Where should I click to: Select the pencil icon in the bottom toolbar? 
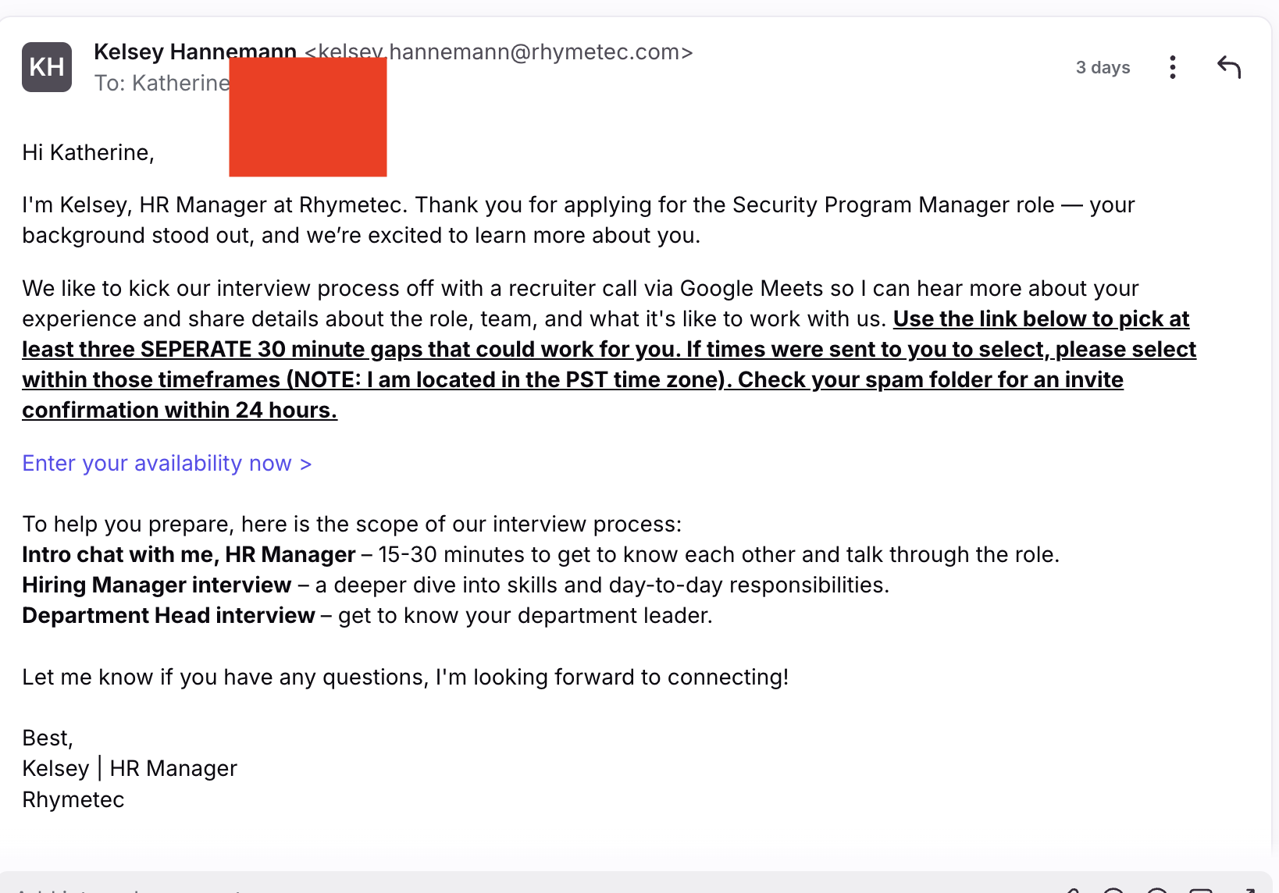point(1074,890)
